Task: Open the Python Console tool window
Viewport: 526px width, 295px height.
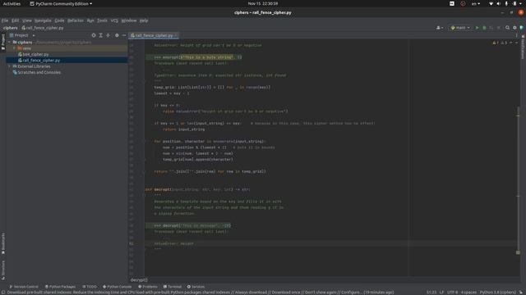Action: coord(118,287)
